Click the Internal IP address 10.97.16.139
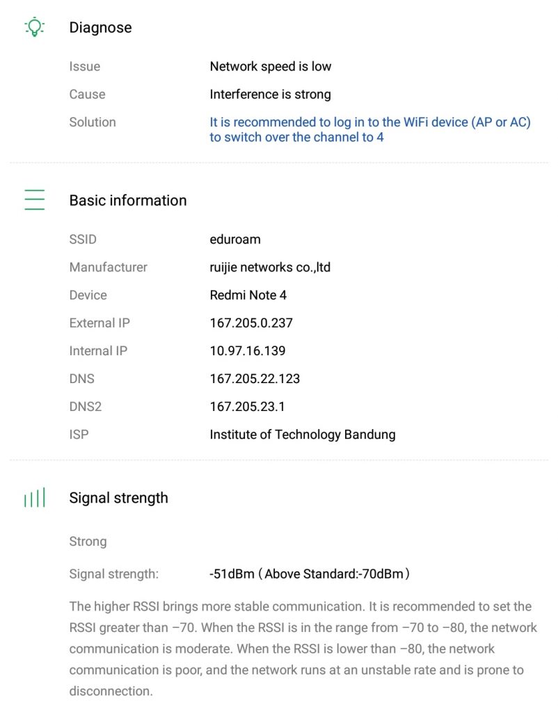The image size is (558, 712). coord(248,351)
